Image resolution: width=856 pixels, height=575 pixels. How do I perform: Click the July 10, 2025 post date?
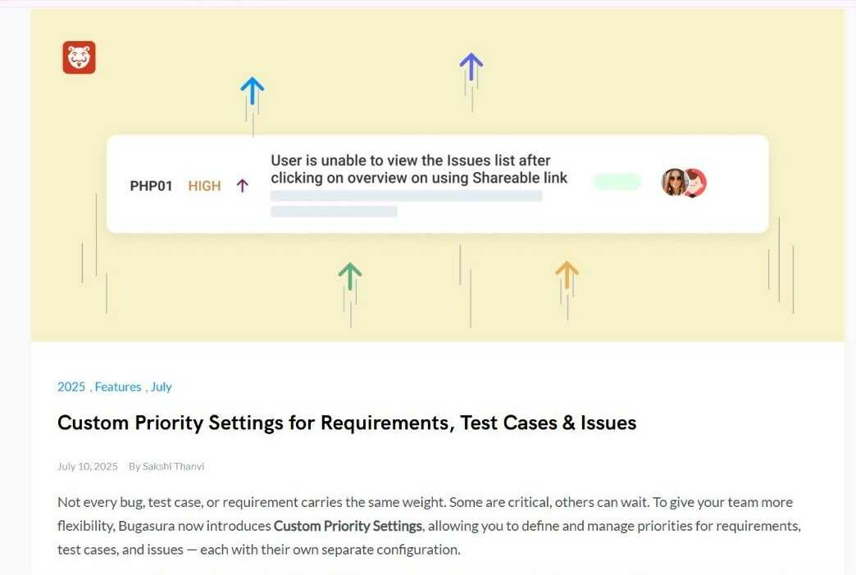pos(88,466)
